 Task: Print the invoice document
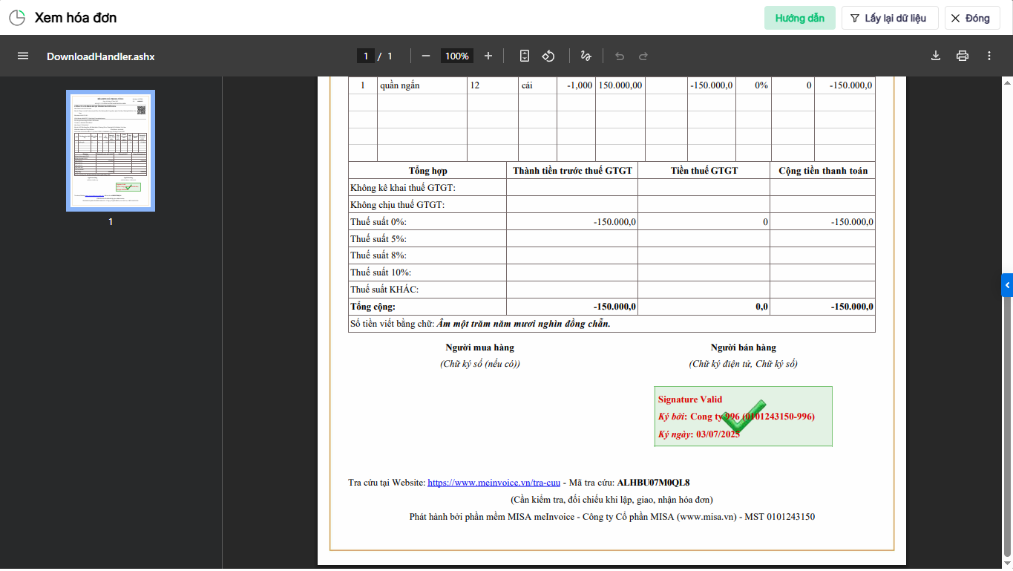(x=963, y=56)
